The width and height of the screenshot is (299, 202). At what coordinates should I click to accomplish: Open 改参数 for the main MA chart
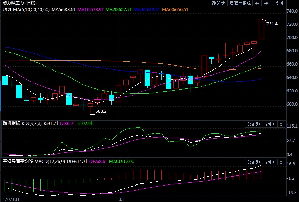pyautogui.click(x=218, y=3)
